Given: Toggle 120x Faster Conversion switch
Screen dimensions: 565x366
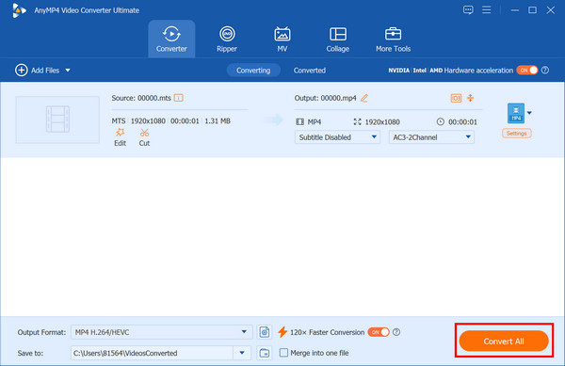Looking at the screenshot, I should pos(379,332).
